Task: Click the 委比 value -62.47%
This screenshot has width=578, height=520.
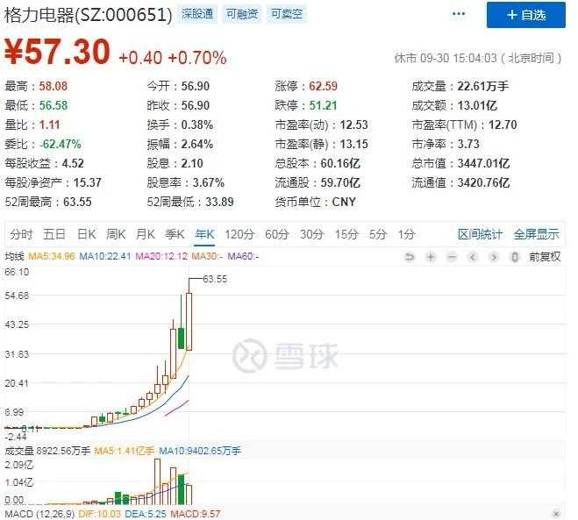Action: pyautogui.click(x=61, y=144)
